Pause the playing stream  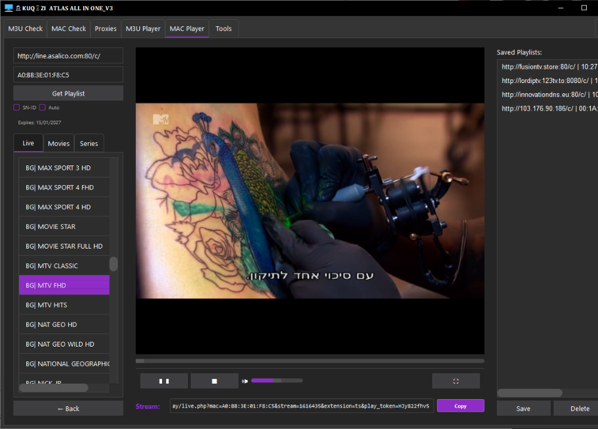tap(164, 381)
